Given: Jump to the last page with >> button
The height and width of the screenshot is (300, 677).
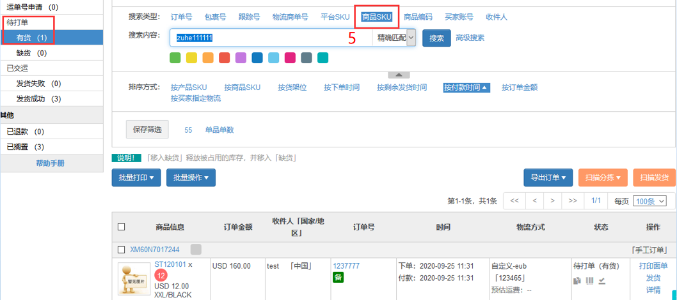Looking at the screenshot, I should (x=573, y=200).
